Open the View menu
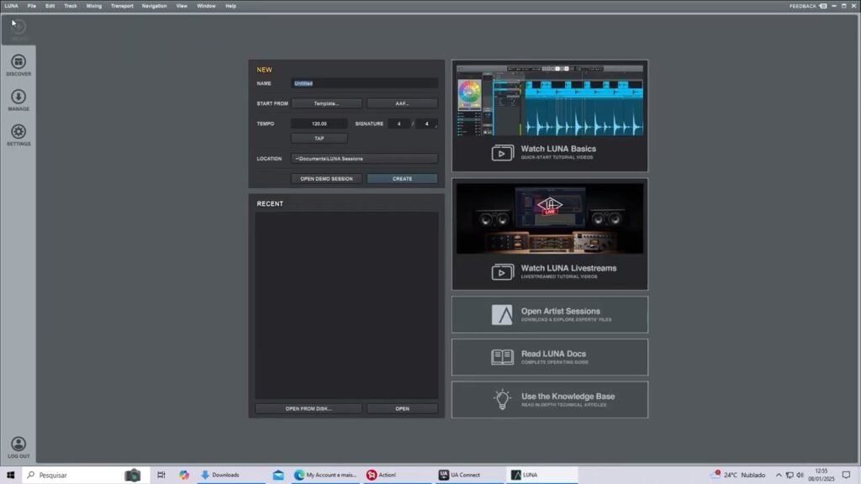Viewport: 861px width, 484px height. click(x=182, y=6)
